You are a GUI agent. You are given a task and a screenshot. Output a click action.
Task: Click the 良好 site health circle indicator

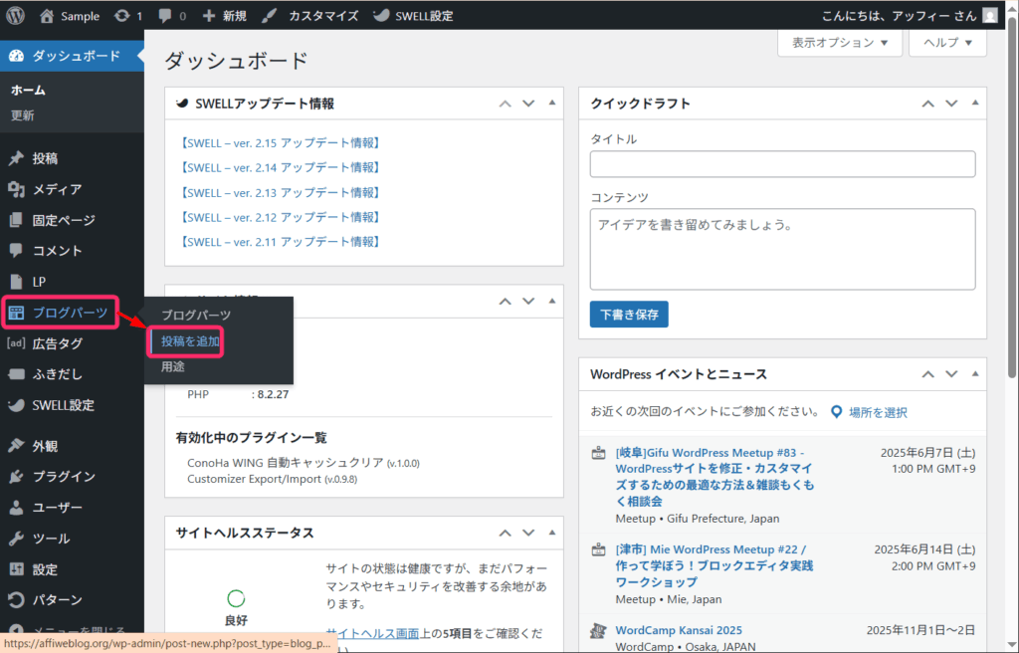(x=236, y=598)
